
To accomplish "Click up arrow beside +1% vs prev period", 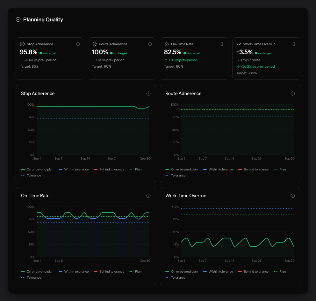I will pyautogui.click(x=166, y=60).
